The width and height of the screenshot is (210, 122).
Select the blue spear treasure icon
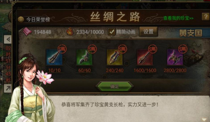click(54, 57)
